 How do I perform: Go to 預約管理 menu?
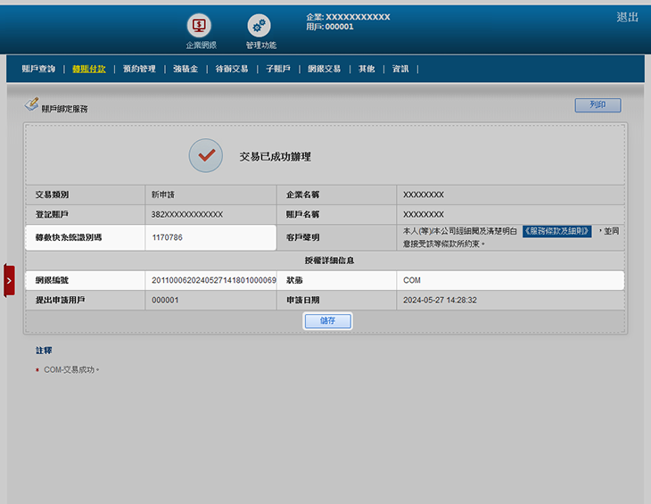139,69
